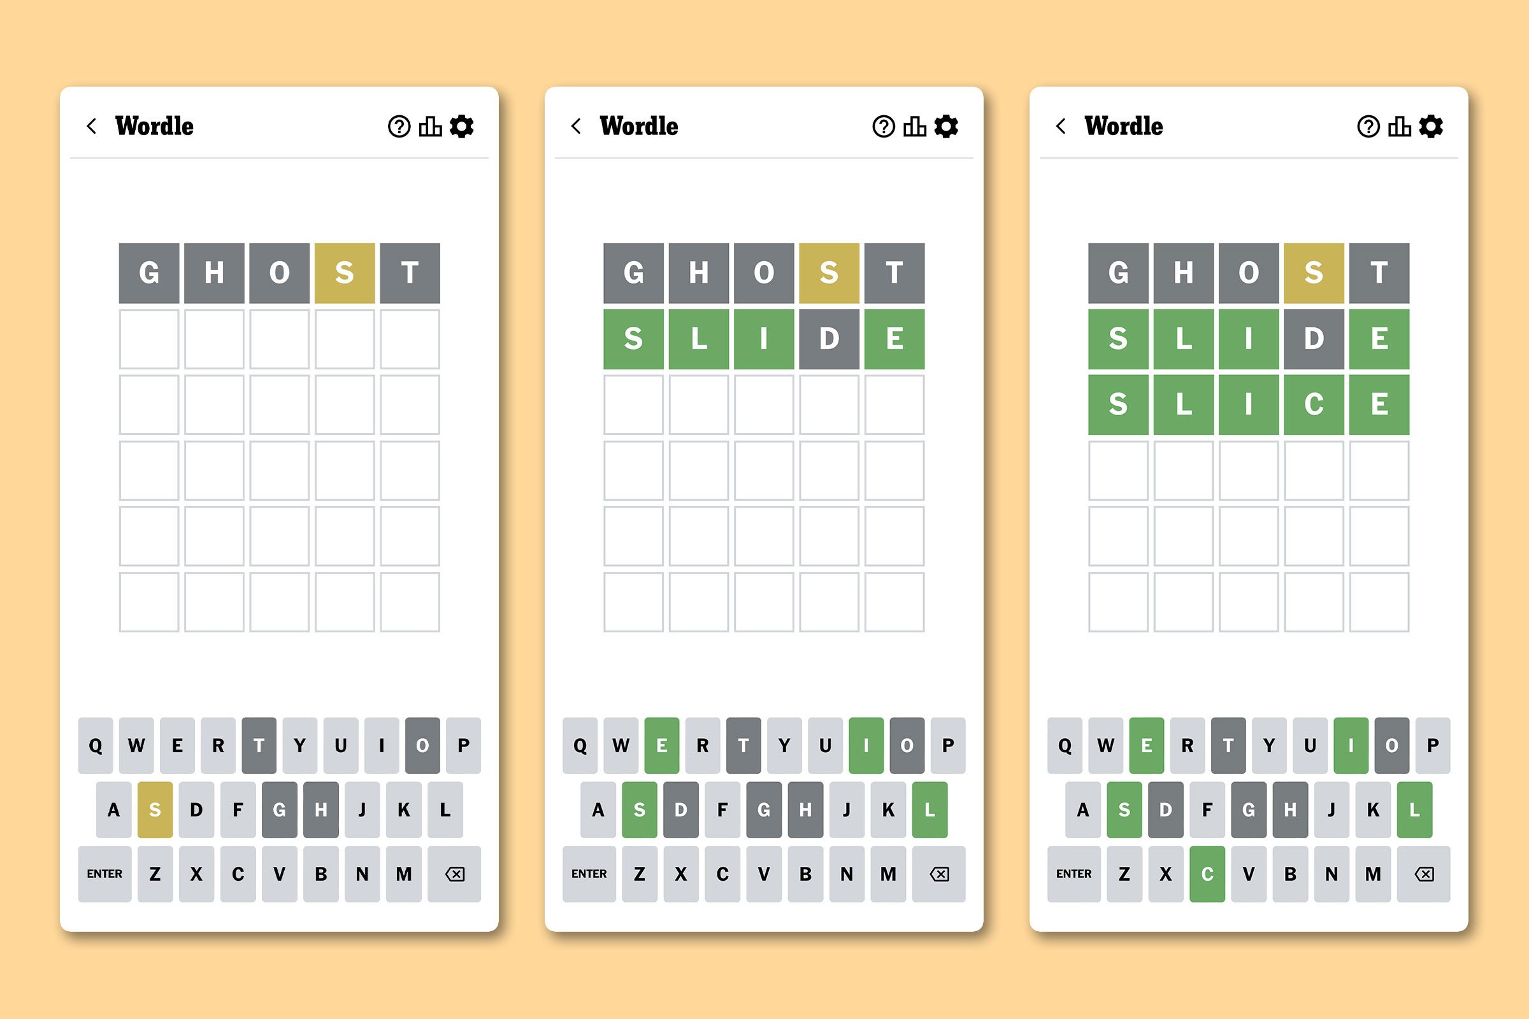This screenshot has height=1019, width=1529.
Task: Click help question mark on the leftmost panel
Action: (x=399, y=126)
